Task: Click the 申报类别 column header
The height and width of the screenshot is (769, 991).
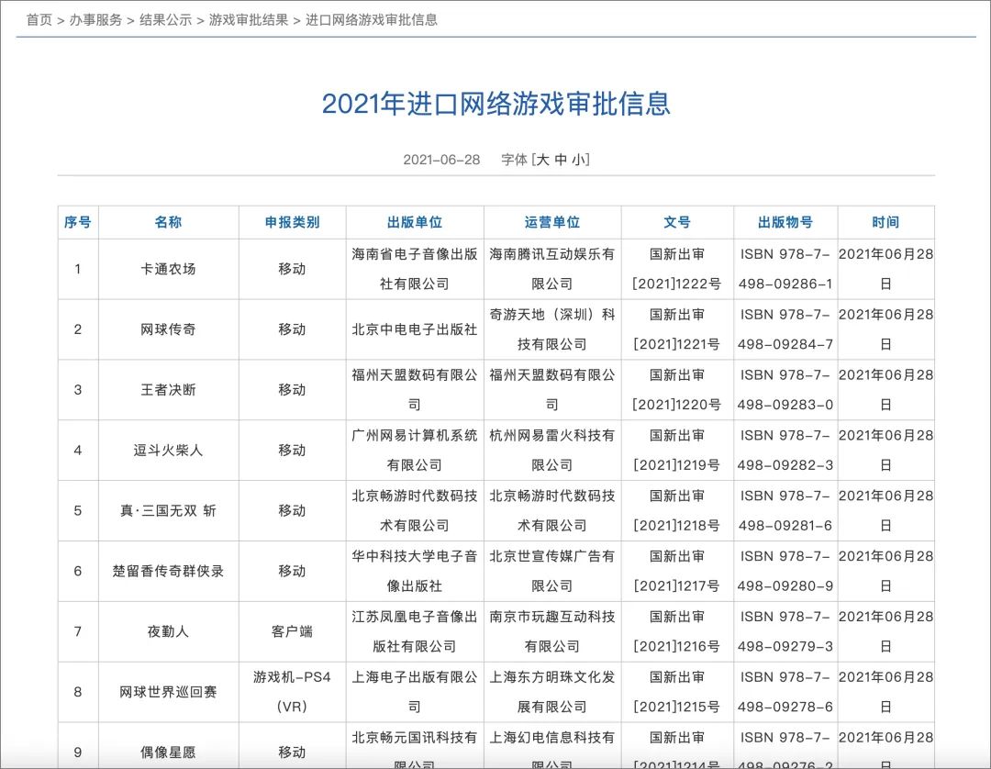Action: 292,222
